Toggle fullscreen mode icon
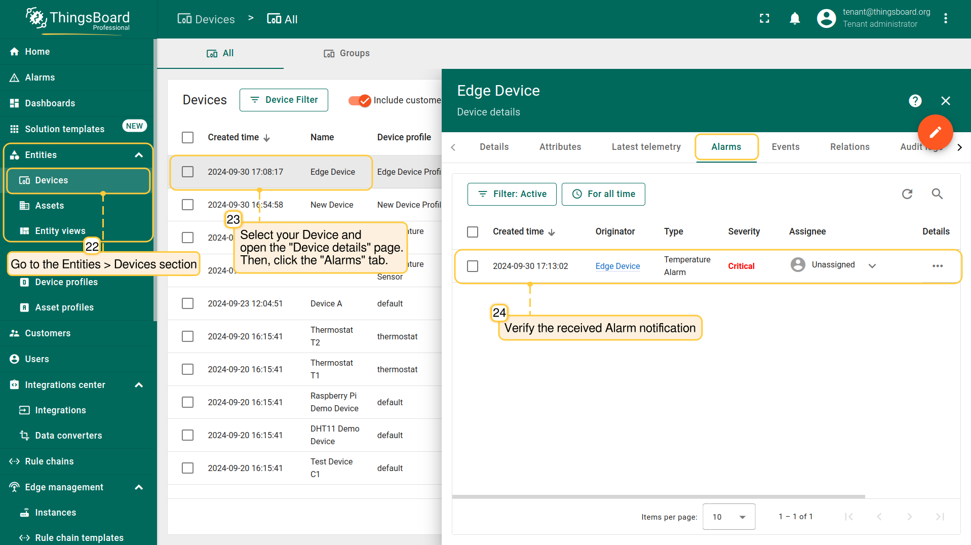This screenshot has height=545, width=971. coord(764,19)
